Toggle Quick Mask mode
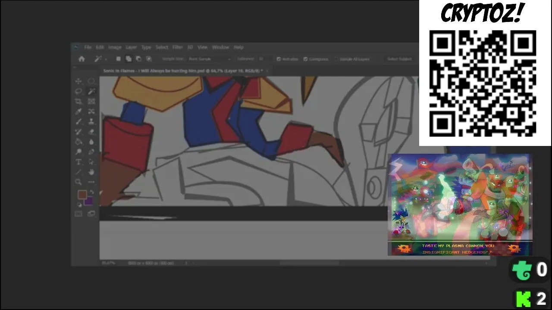 coord(78,214)
